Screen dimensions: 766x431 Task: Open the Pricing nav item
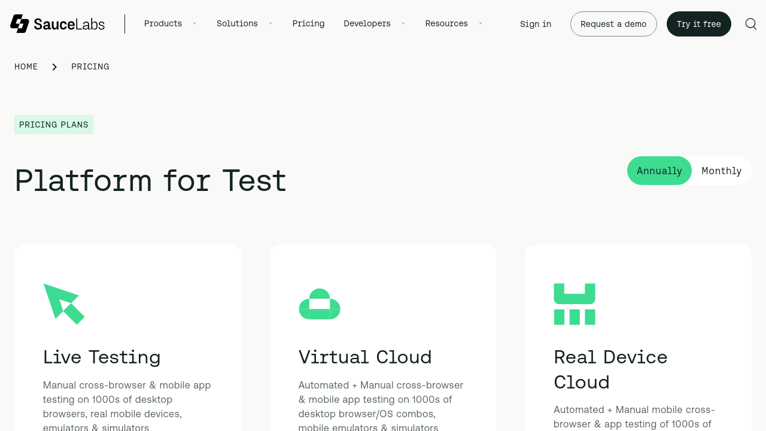point(308,23)
